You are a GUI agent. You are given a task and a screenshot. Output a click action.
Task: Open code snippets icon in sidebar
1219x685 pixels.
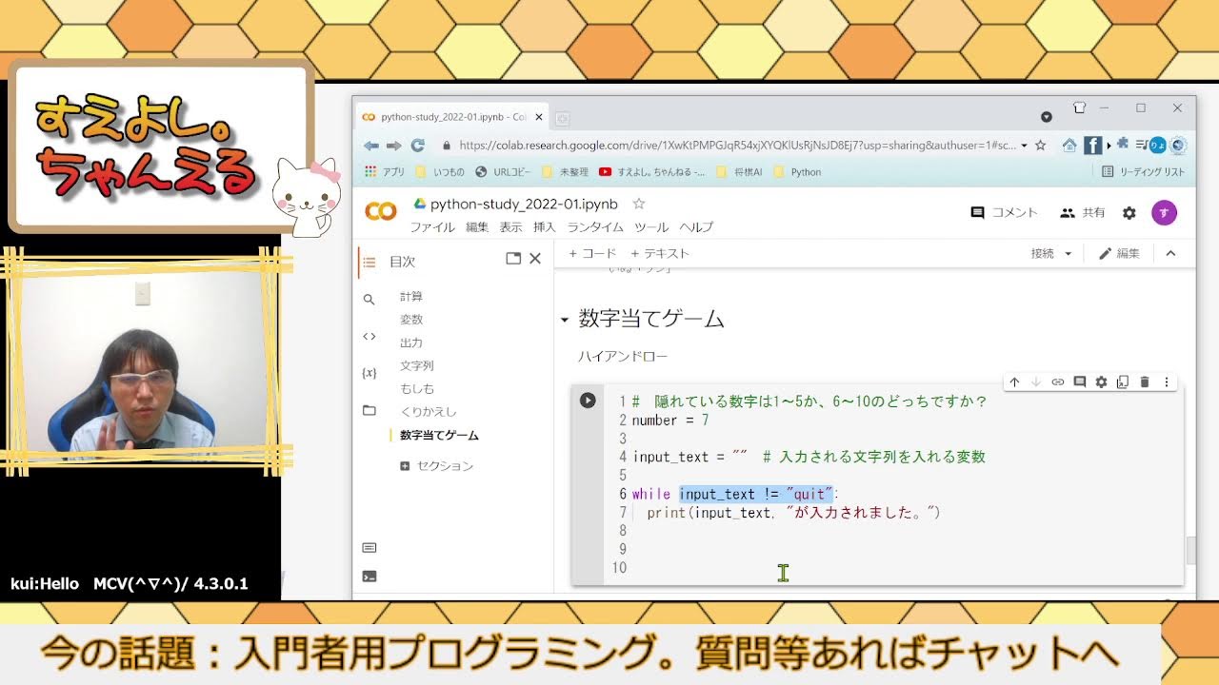(x=370, y=336)
